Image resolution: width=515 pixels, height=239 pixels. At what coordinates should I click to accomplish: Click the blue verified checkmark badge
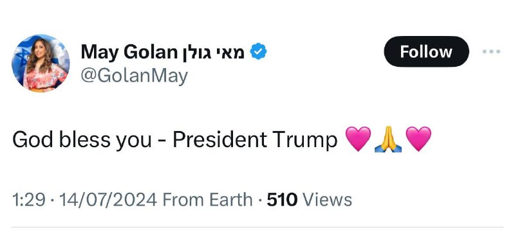(x=259, y=52)
